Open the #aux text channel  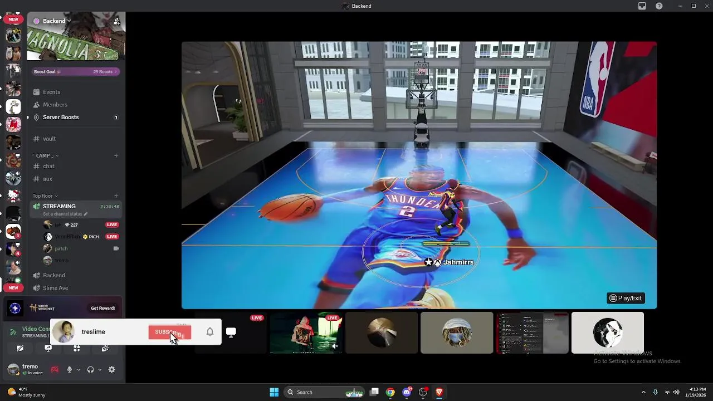click(x=75, y=179)
